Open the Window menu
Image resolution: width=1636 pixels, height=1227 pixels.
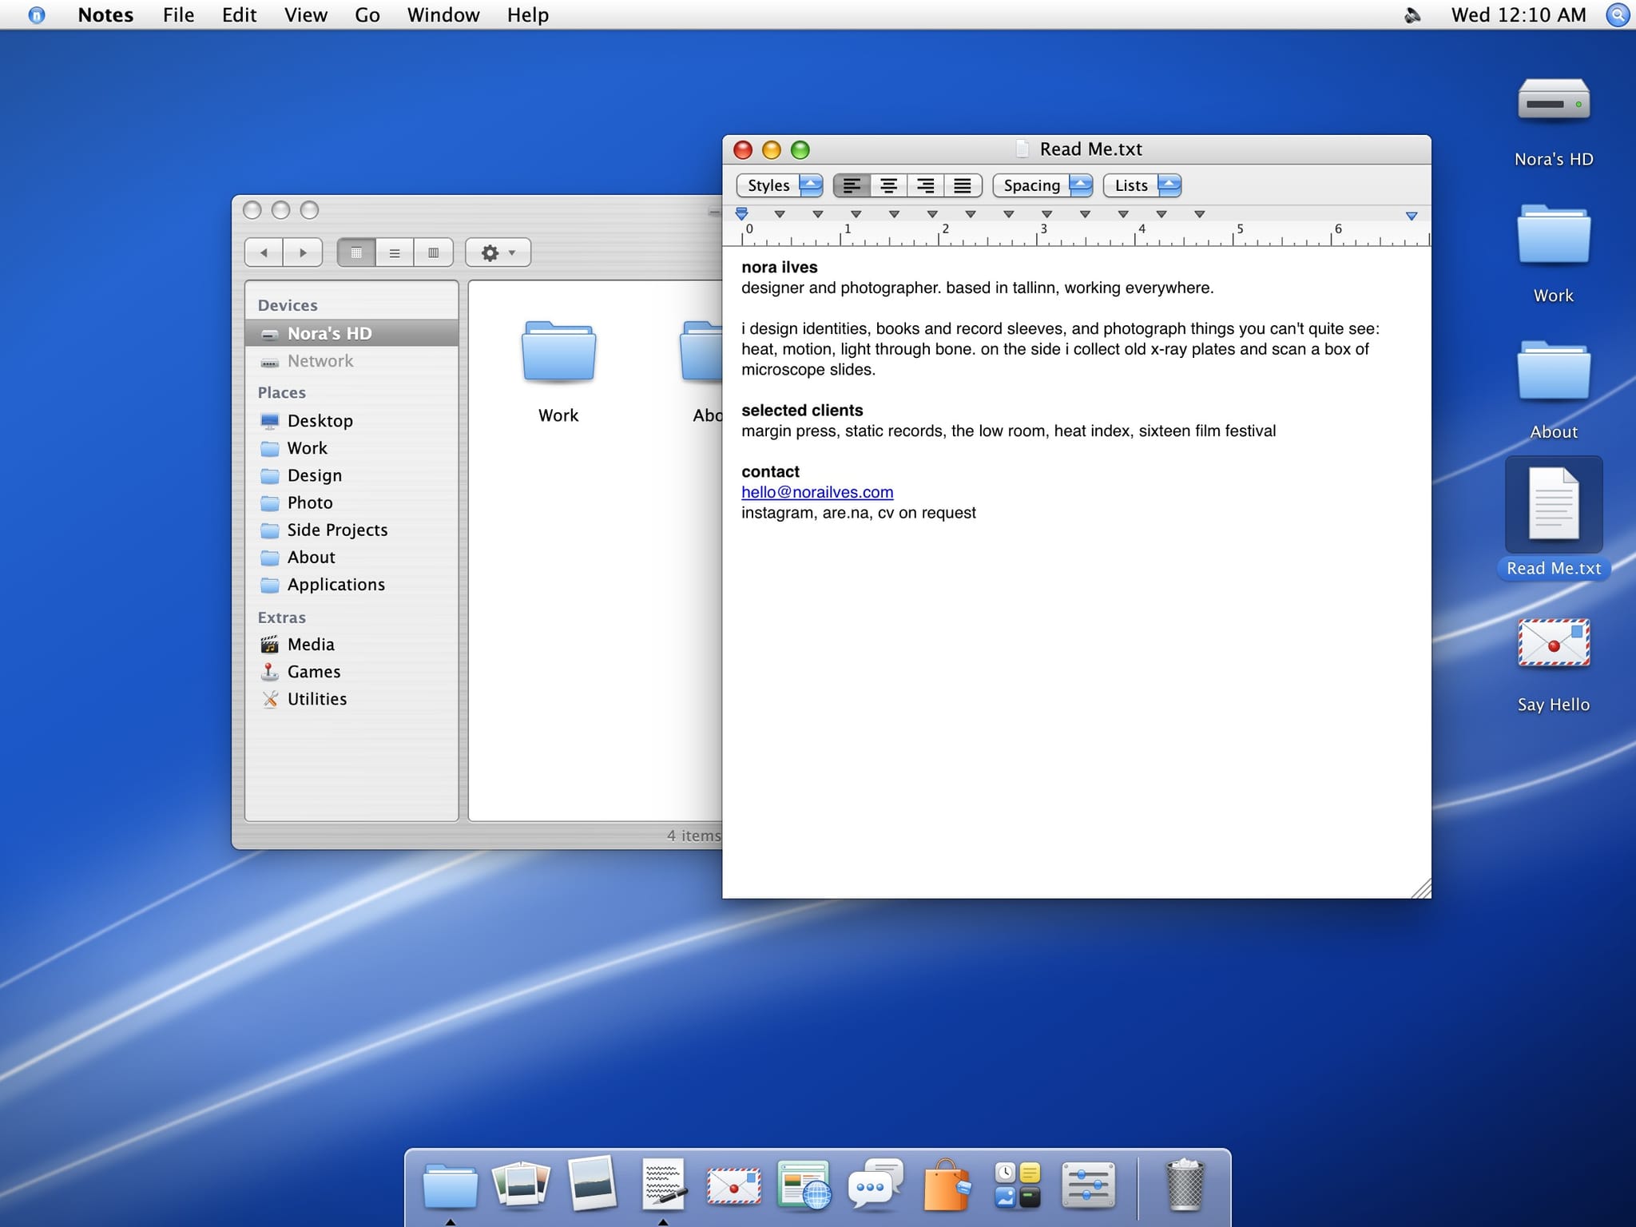443,15
